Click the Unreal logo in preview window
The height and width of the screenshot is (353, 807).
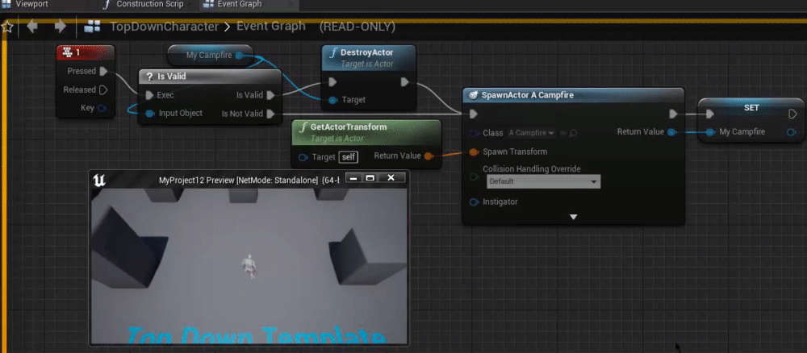[x=98, y=180]
